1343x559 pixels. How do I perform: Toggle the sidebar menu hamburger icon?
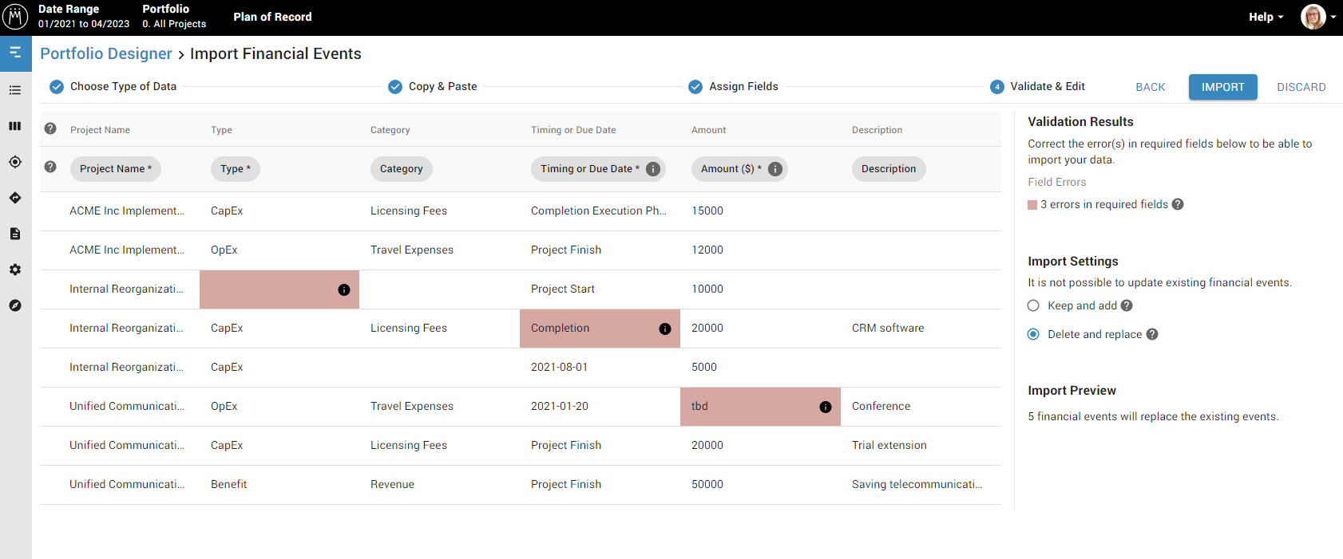click(x=15, y=53)
